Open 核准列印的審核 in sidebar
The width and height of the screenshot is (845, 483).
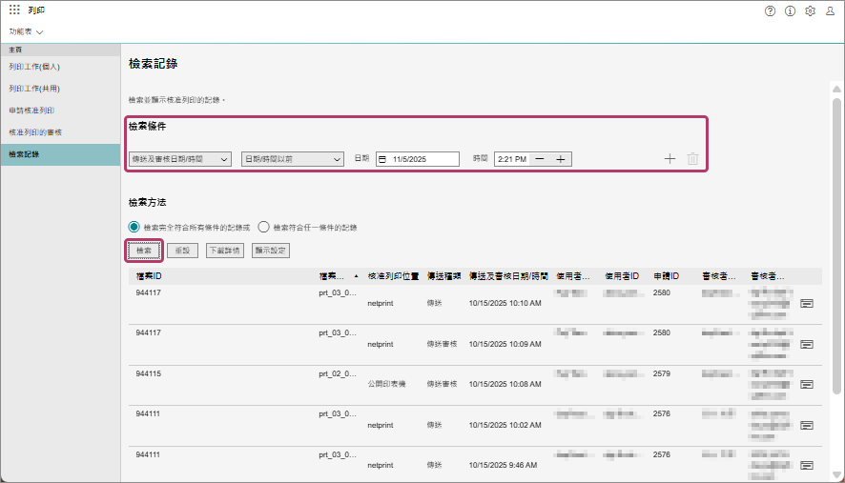coord(35,131)
